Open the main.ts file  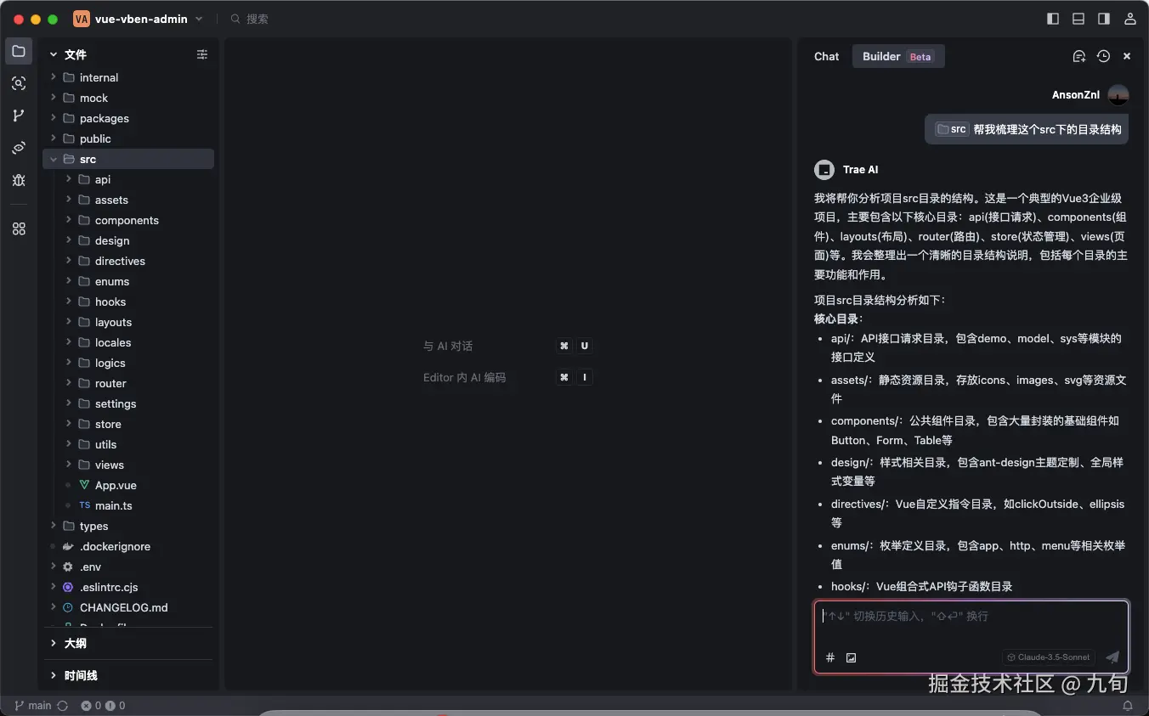(128, 505)
